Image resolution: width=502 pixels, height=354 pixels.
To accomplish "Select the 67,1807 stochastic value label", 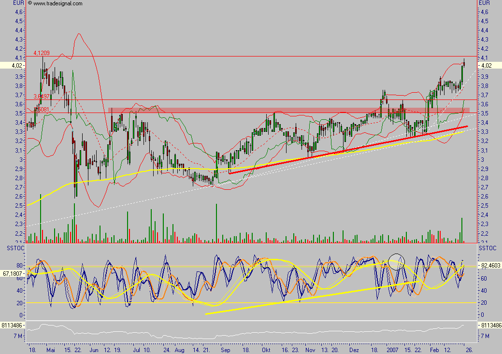I will pos(12,274).
